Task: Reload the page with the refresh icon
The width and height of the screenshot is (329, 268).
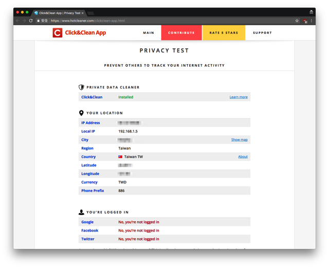Action: [x=31, y=21]
